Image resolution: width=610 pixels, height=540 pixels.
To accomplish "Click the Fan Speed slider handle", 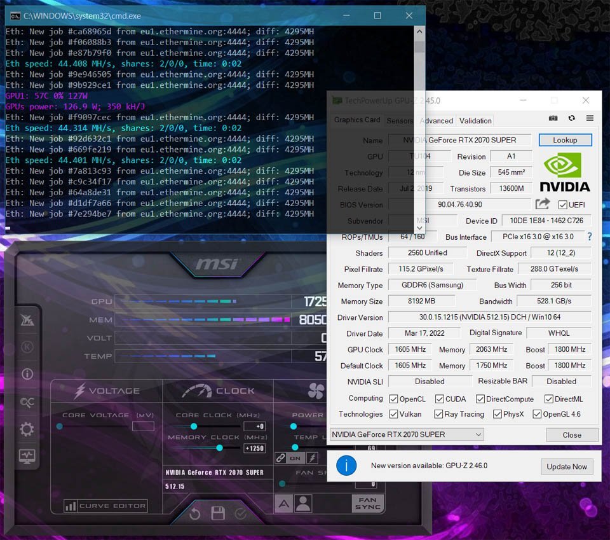I will pyautogui.click(x=282, y=483).
